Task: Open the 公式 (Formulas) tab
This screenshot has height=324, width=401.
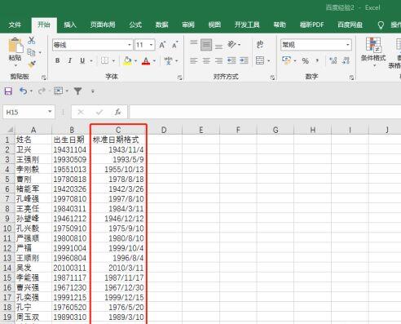Action: pos(135,24)
